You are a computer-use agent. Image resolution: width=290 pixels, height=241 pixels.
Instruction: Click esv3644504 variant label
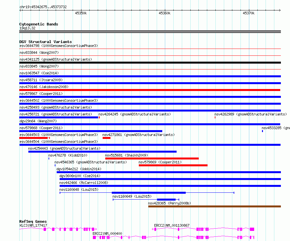pyautogui.click(x=58, y=142)
